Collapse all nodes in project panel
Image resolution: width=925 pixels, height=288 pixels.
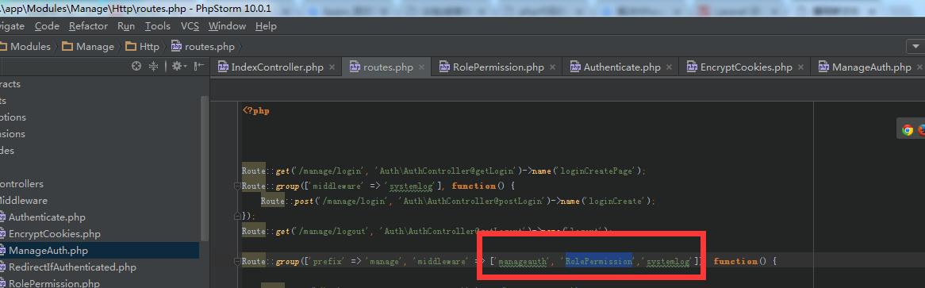tap(153, 67)
